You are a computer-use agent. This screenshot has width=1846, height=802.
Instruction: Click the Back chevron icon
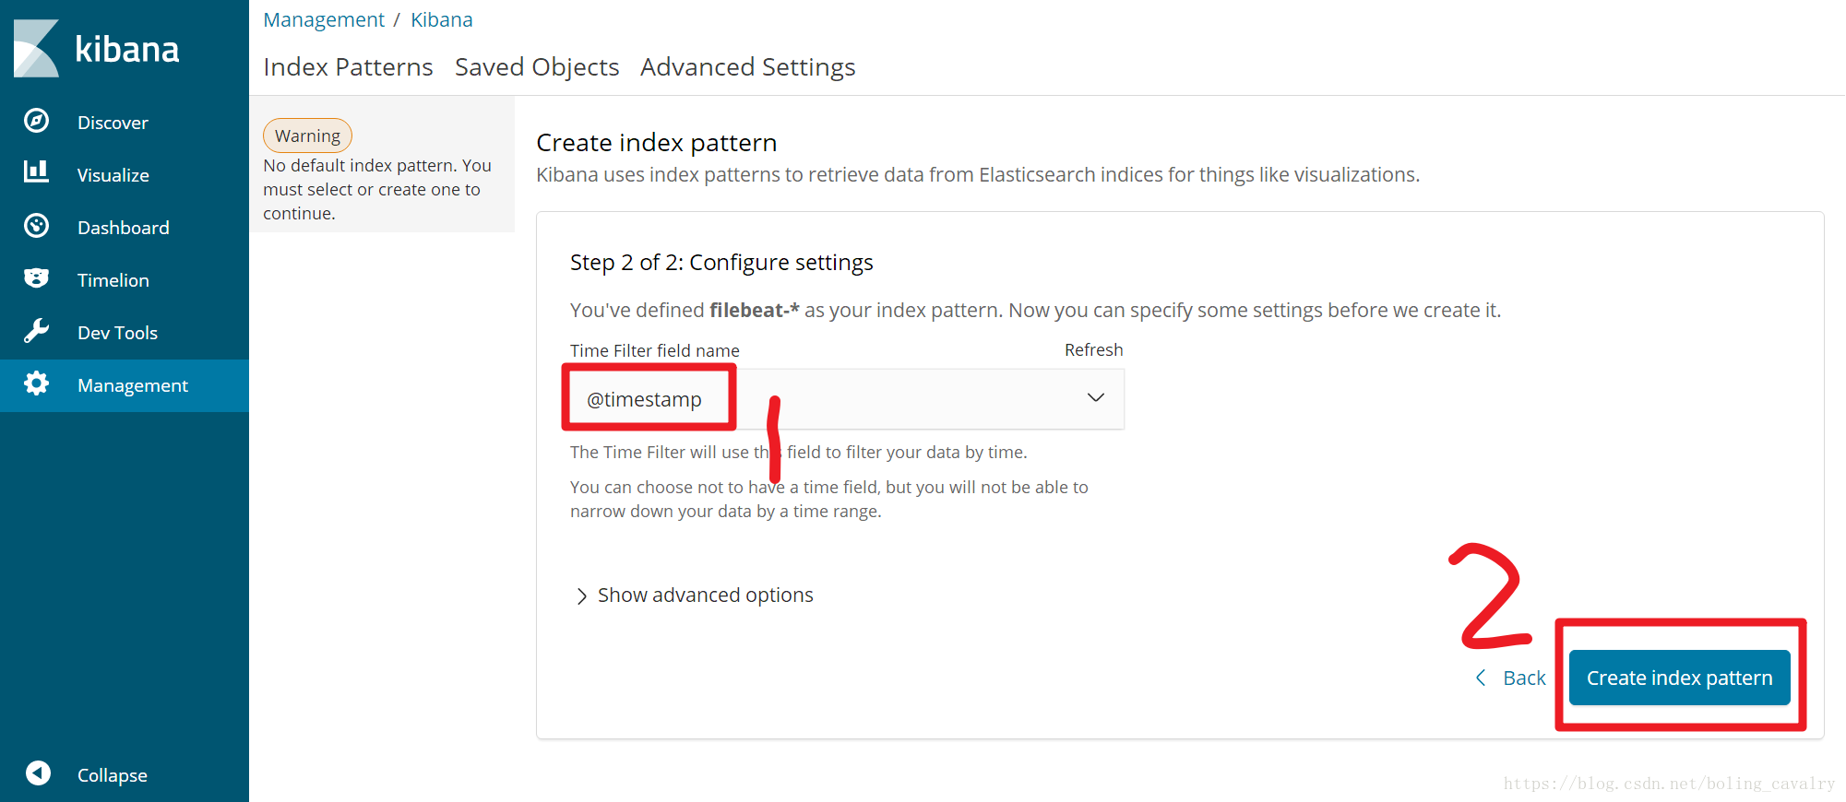pos(1481,678)
